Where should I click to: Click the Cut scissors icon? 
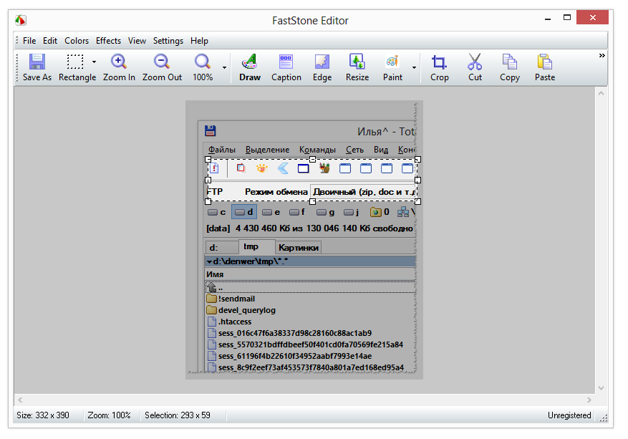(x=475, y=68)
